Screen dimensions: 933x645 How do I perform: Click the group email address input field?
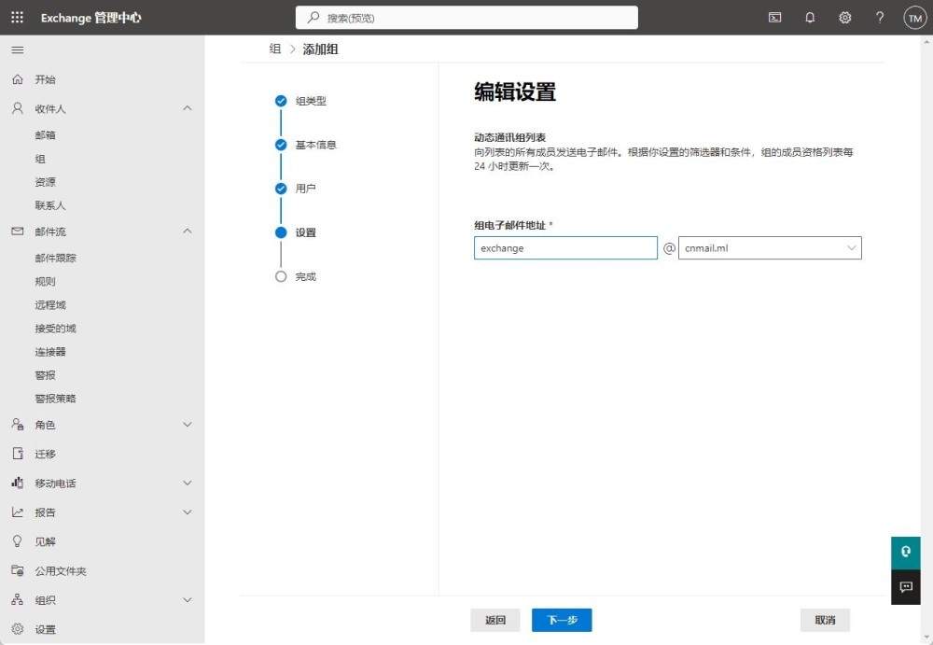point(565,248)
